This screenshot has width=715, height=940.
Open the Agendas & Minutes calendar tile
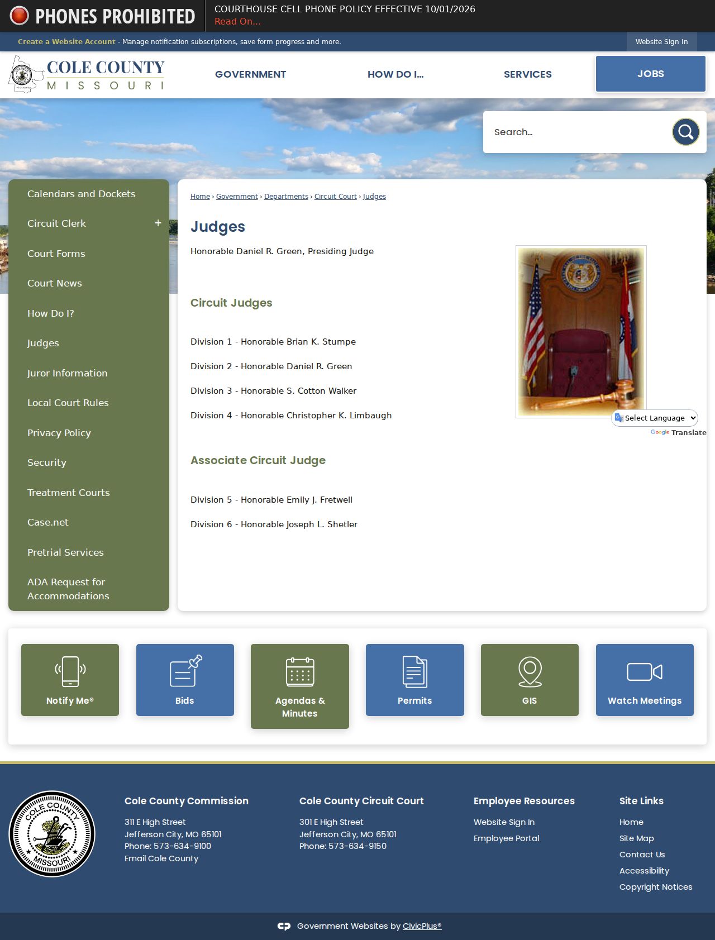coord(300,686)
